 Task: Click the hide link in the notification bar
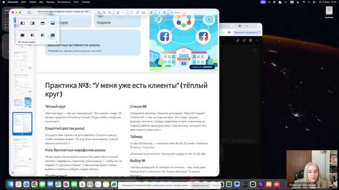pyautogui.click(x=216, y=185)
